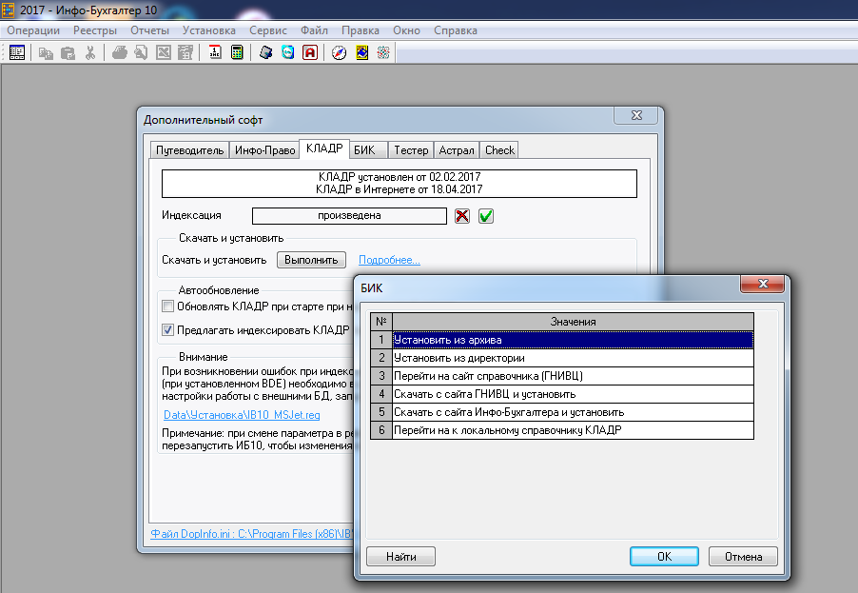Select row 'Установить из директории'

[573, 358]
